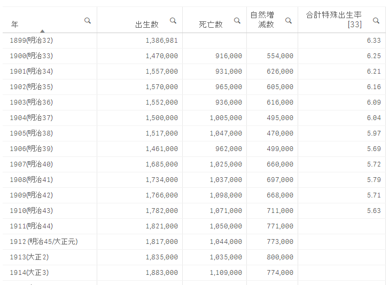Screen dimensions: 389x285
Task: Click the 6.33 fertility rate cell
Action: (x=374, y=41)
